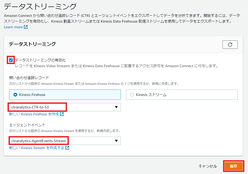Image resolution: width=248 pixels, height=174 pixels.
Task: Click the 問い合わせ追跡レコード section label
Action: (29, 78)
